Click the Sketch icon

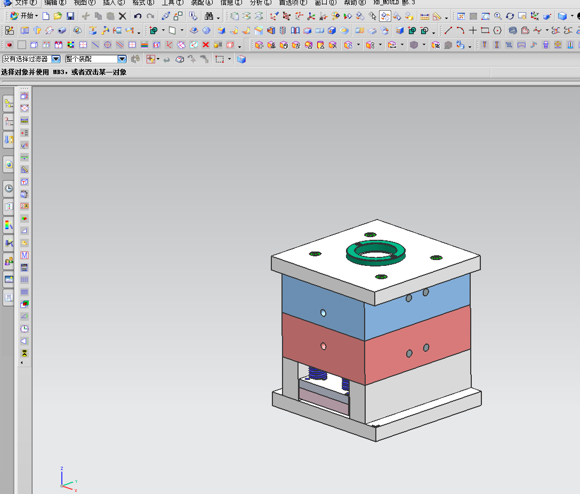(x=10, y=30)
